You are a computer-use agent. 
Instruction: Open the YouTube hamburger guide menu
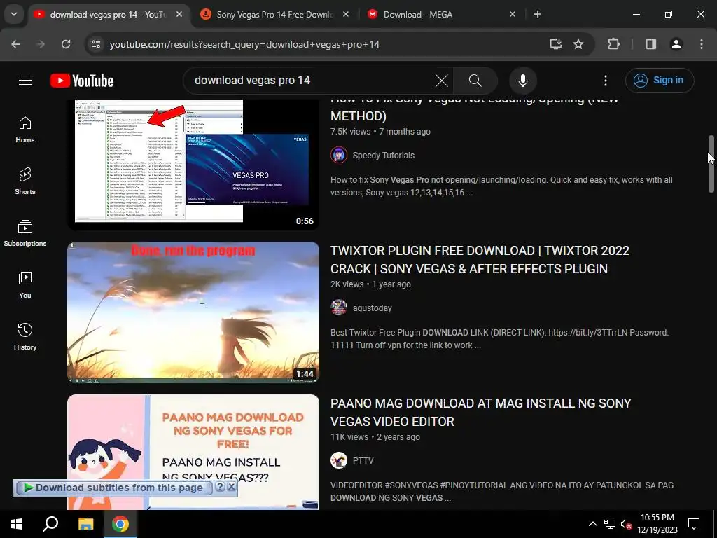coord(25,81)
